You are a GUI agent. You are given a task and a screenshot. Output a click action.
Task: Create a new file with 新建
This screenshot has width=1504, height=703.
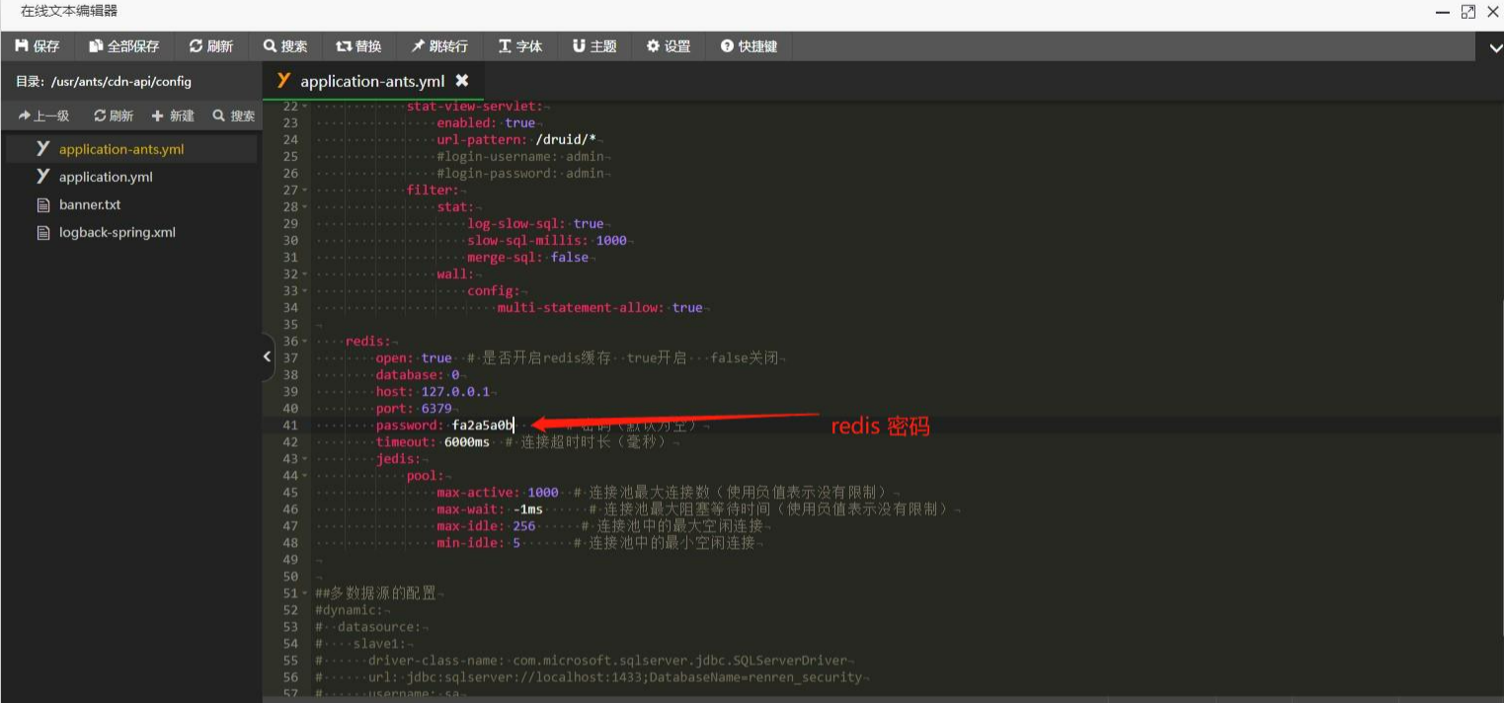(x=173, y=115)
